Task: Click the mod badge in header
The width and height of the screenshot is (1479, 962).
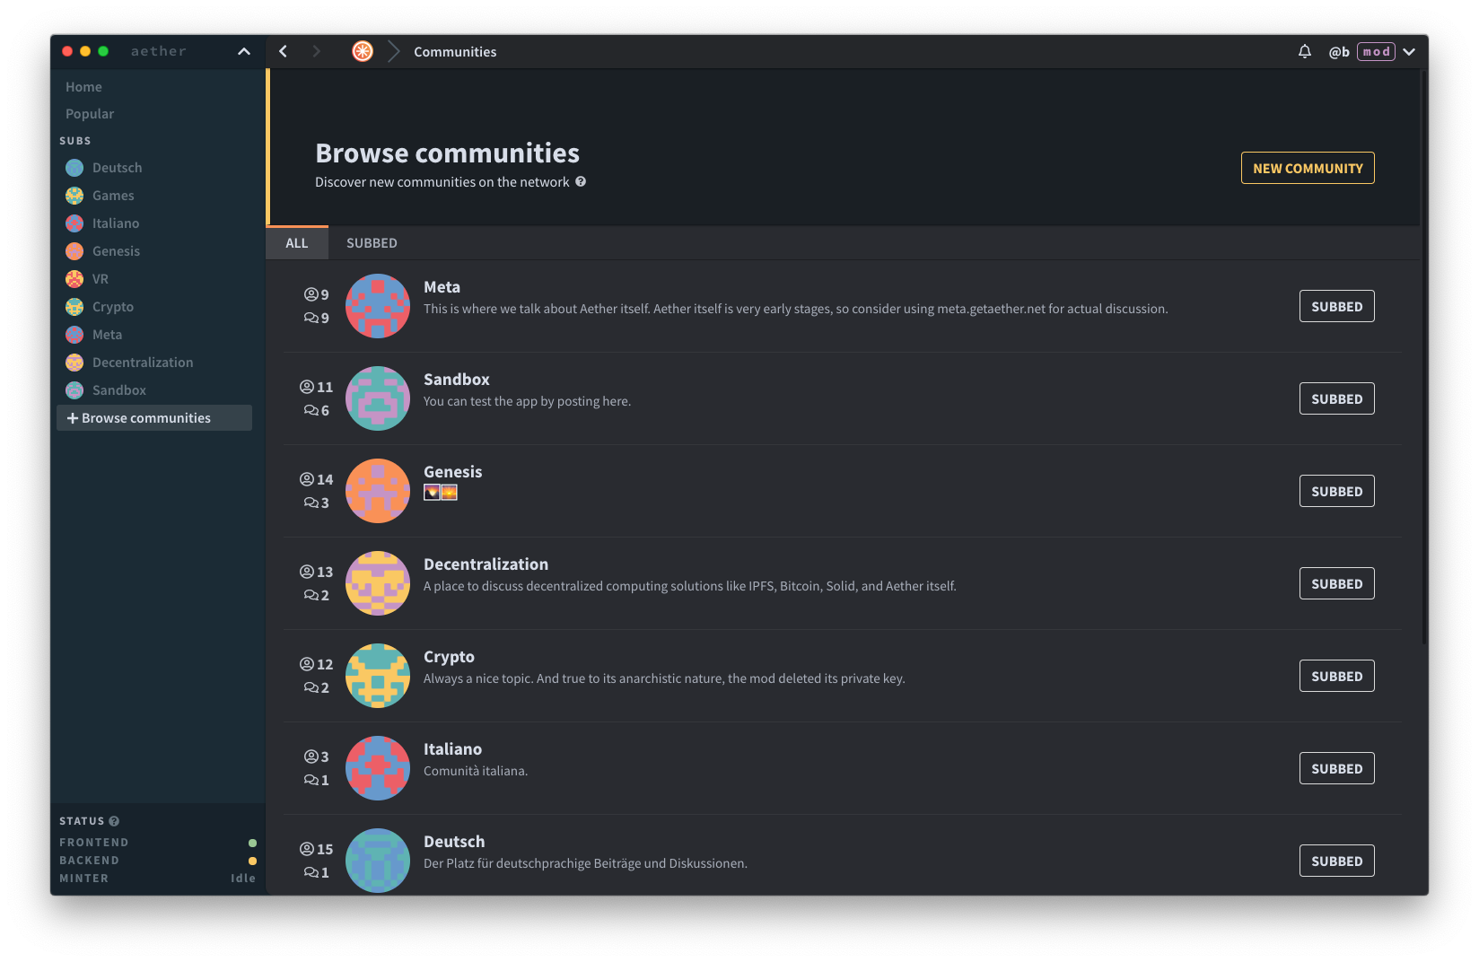Action: [x=1376, y=52]
